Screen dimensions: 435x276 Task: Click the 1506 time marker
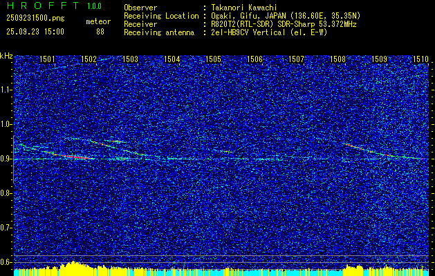click(x=254, y=59)
